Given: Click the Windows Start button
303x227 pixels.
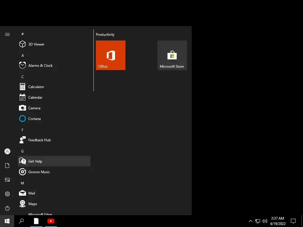Looking at the screenshot, I should [x=7, y=221].
